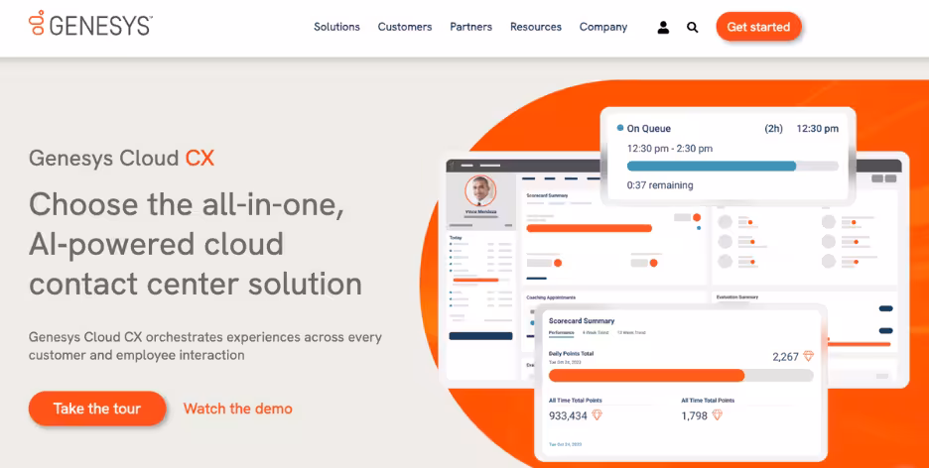Screen dimensions: 929x468
Task: Click the Genesys logo
Action: [90, 24]
